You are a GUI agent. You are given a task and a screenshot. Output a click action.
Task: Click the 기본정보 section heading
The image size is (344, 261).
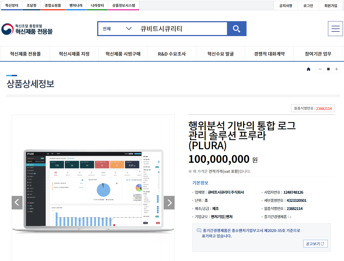[200, 183]
